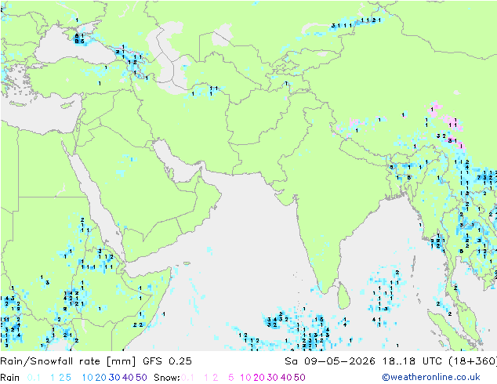The width and height of the screenshot is (497, 384).
Task: Select the rain legend value 50
Action: coord(141,378)
